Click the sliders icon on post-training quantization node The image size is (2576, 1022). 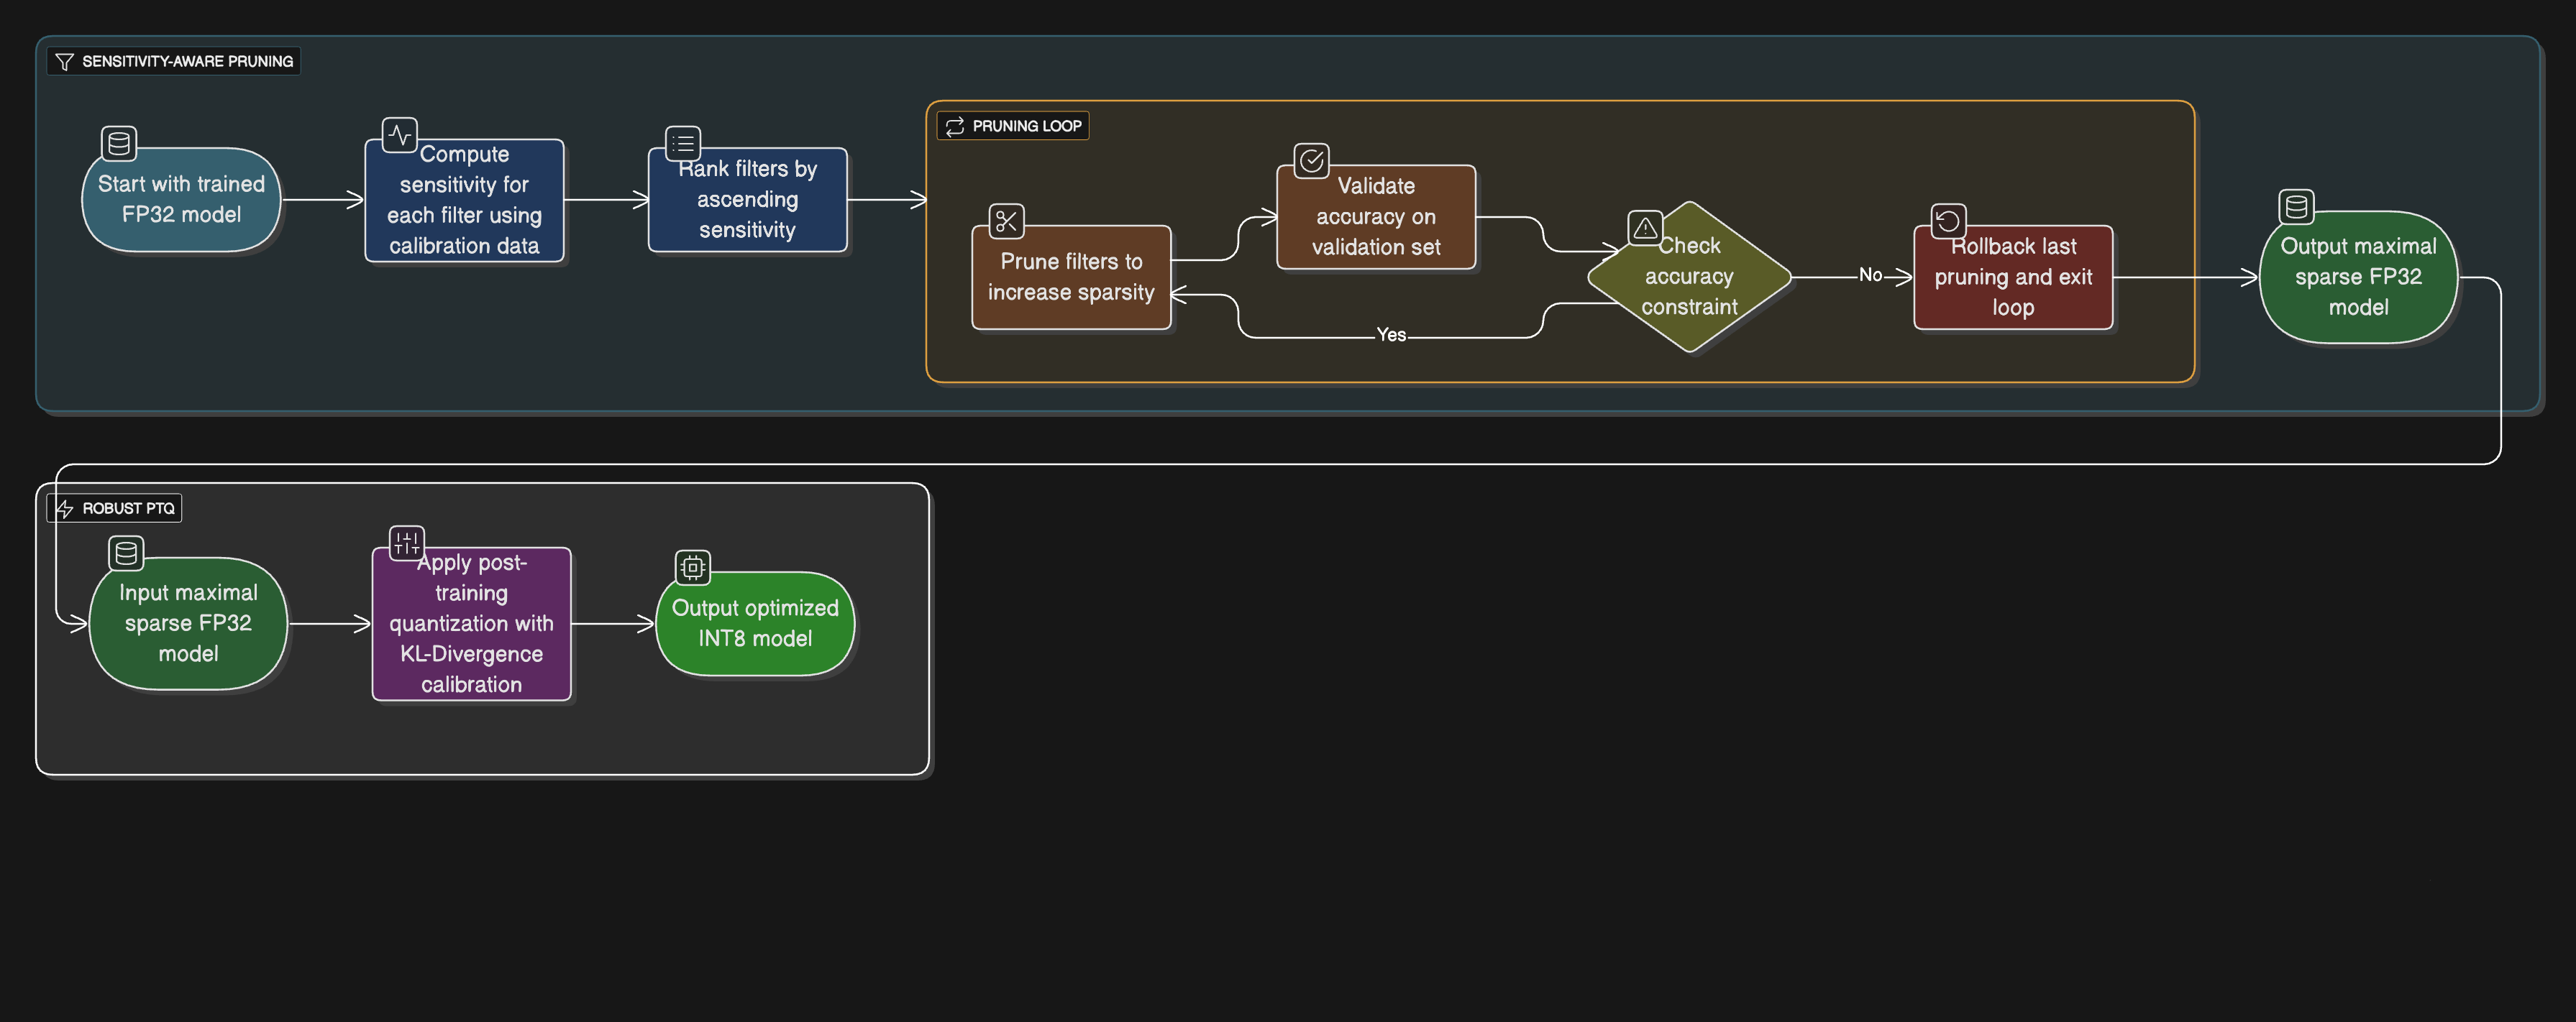[x=406, y=543]
